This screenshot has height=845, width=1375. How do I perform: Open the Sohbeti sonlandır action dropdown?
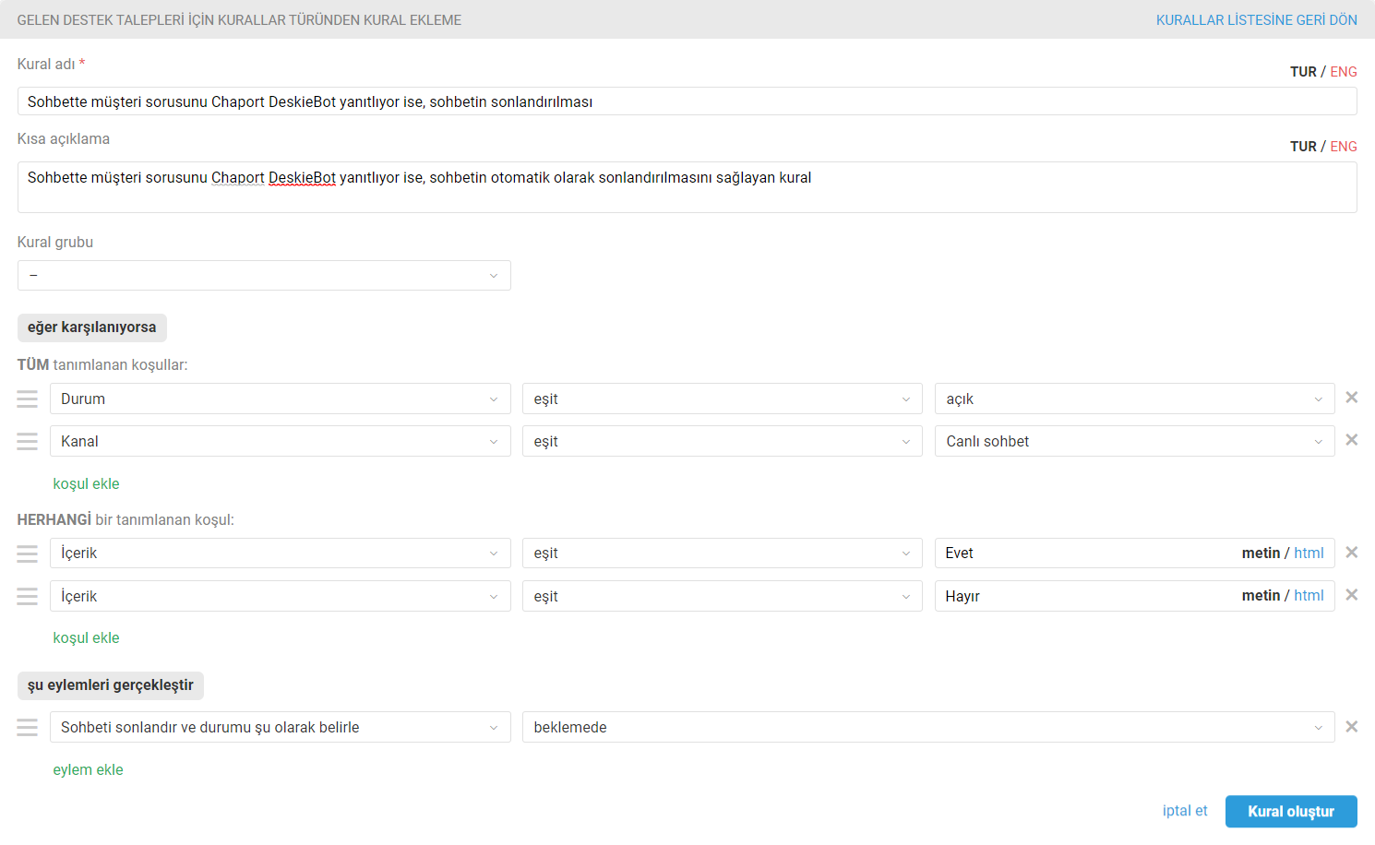click(x=281, y=727)
